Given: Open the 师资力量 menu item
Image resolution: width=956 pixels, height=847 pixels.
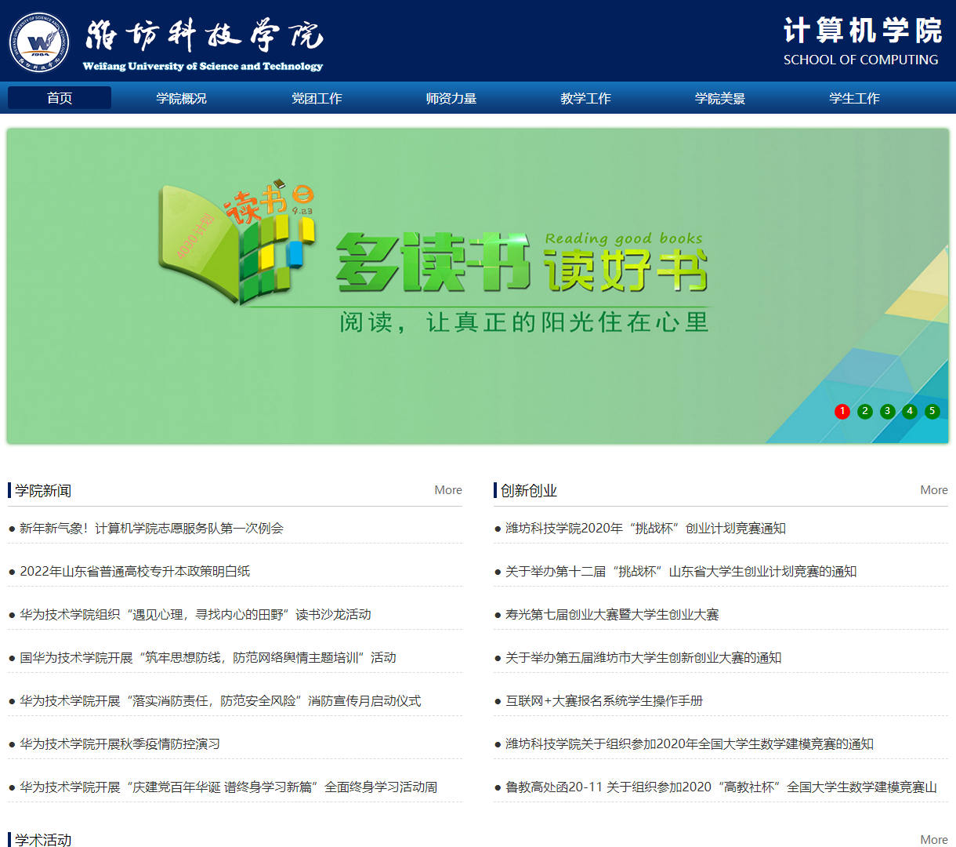Looking at the screenshot, I should pyautogui.click(x=451, y=98).
